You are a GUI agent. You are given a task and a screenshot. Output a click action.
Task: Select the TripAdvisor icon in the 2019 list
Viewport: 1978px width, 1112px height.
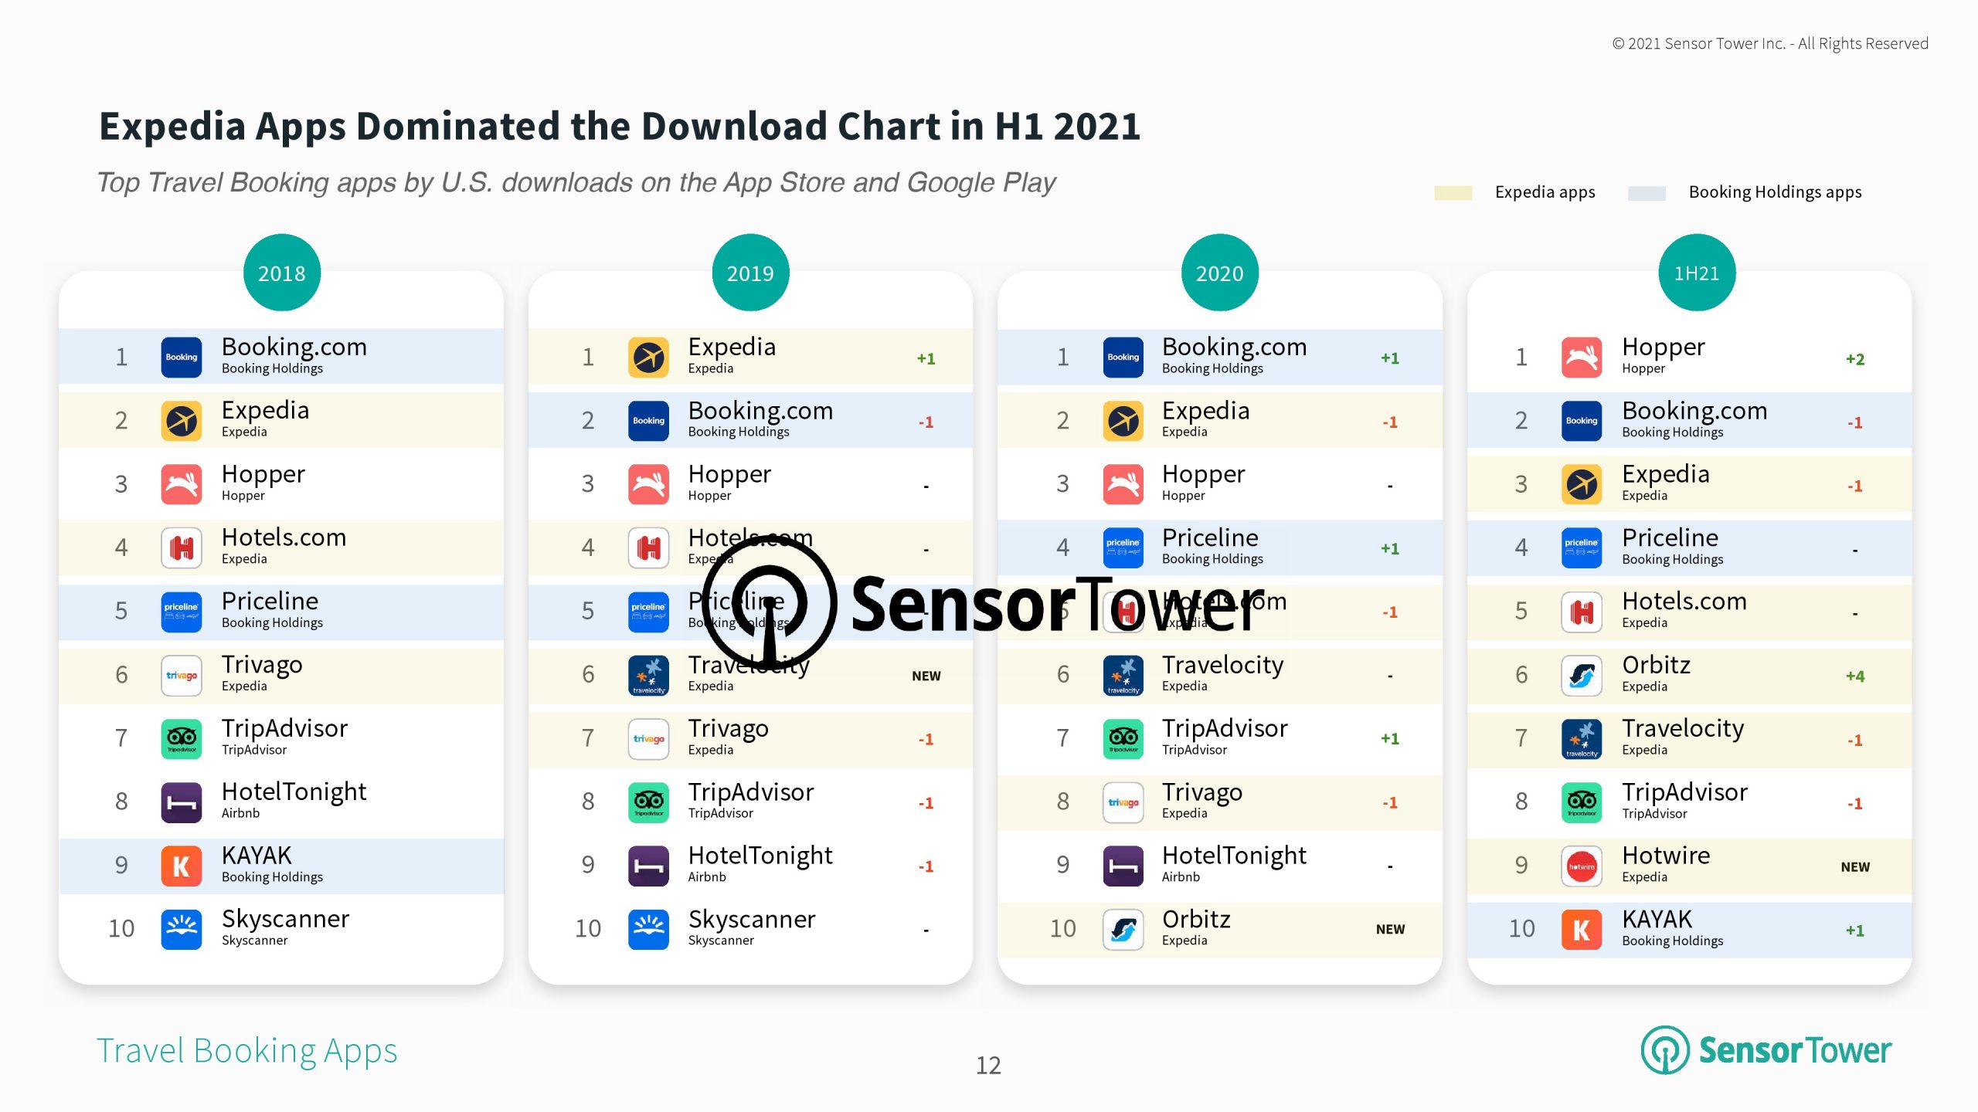pyautogui.click(x=648, y=802)
